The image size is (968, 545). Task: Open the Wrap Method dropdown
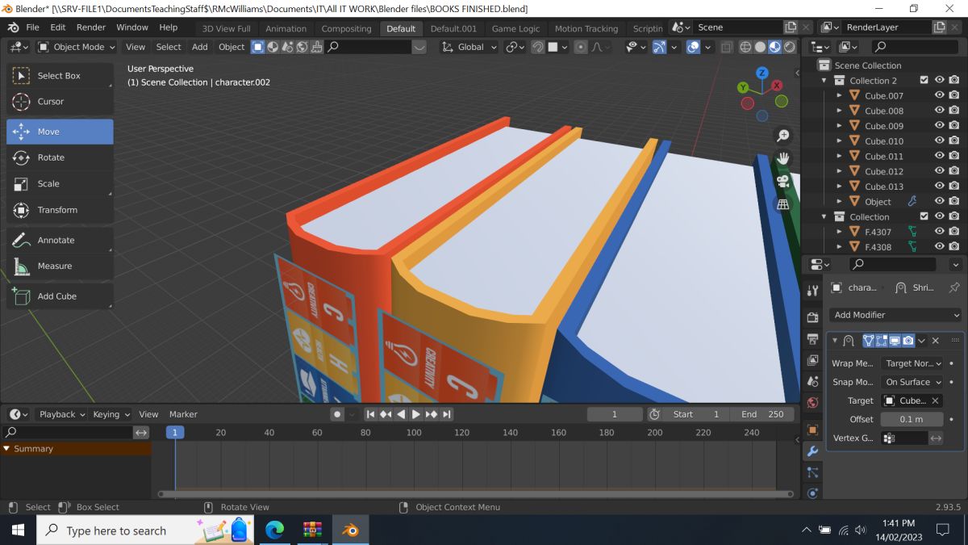[x=912, y=363]
